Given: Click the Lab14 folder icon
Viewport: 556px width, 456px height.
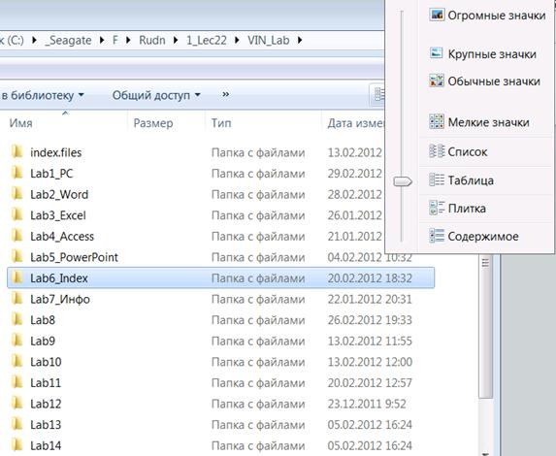Looking at the screenshot, I should (x=16, y=445).
